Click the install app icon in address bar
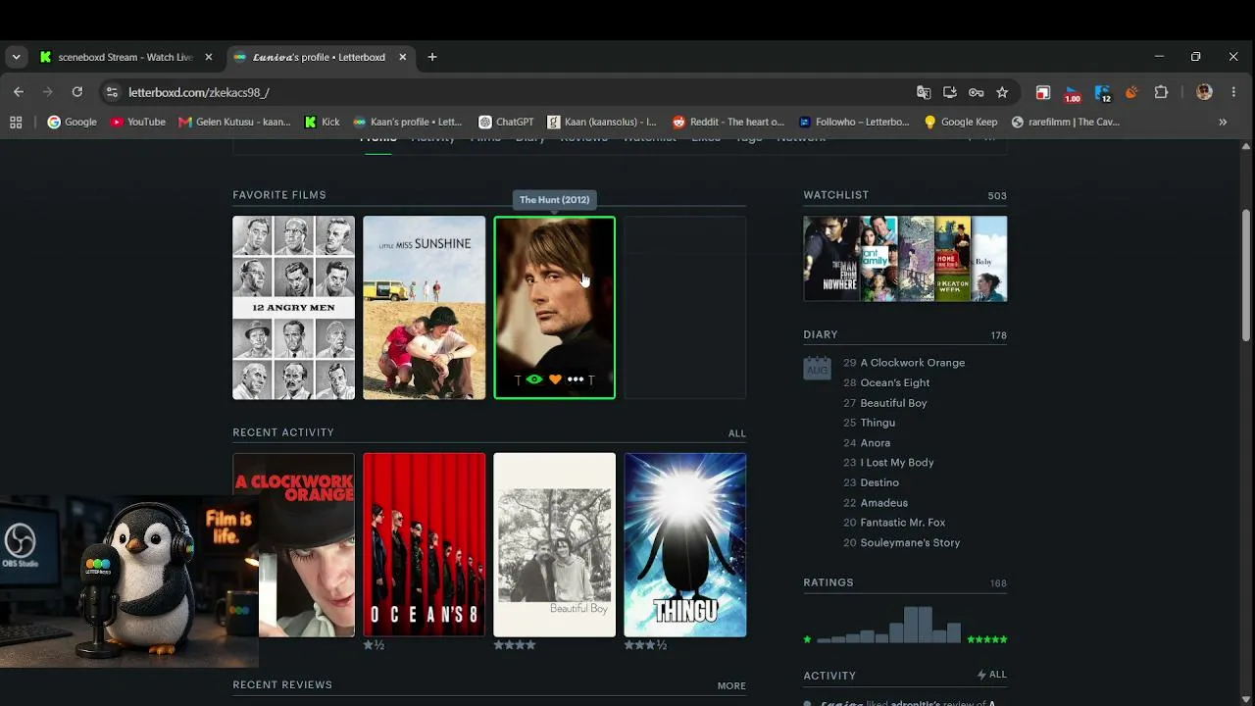The width and height of the screenshot is (1255, 706). point(950,92)
